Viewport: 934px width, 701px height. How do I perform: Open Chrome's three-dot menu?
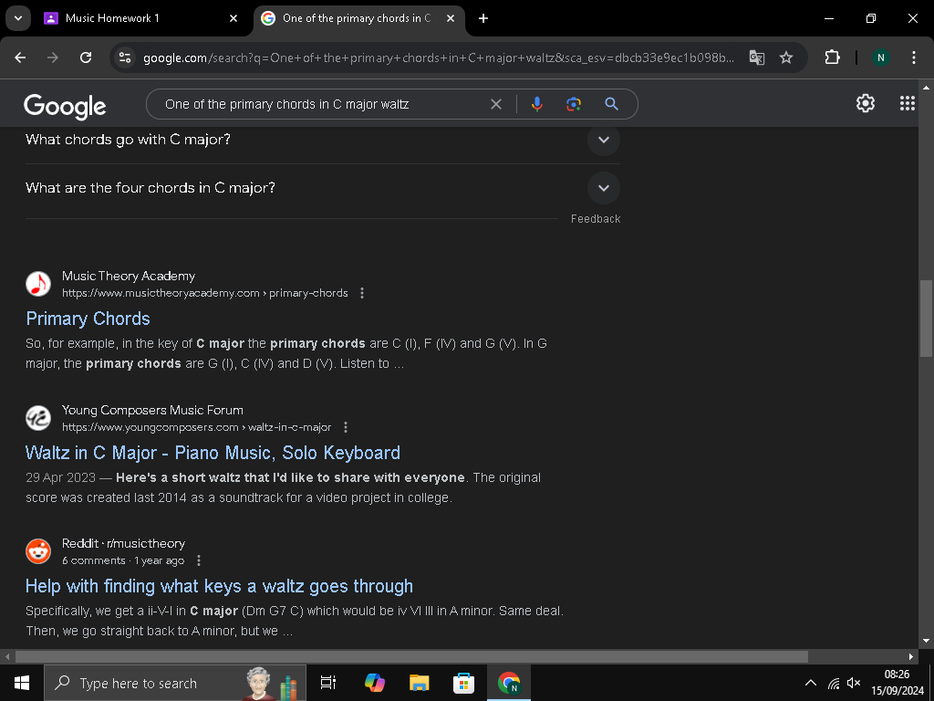click(913, 58)
